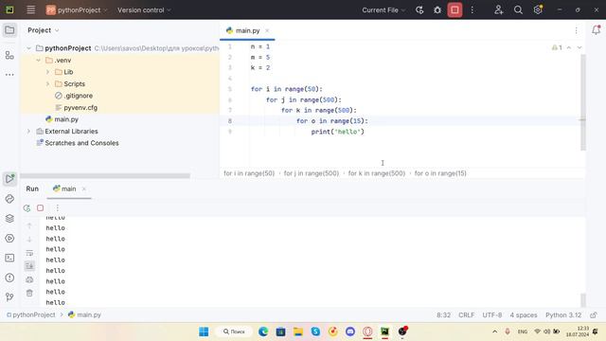Click the taskbar search box
606x341 pixels.
(x=234, y=332)
